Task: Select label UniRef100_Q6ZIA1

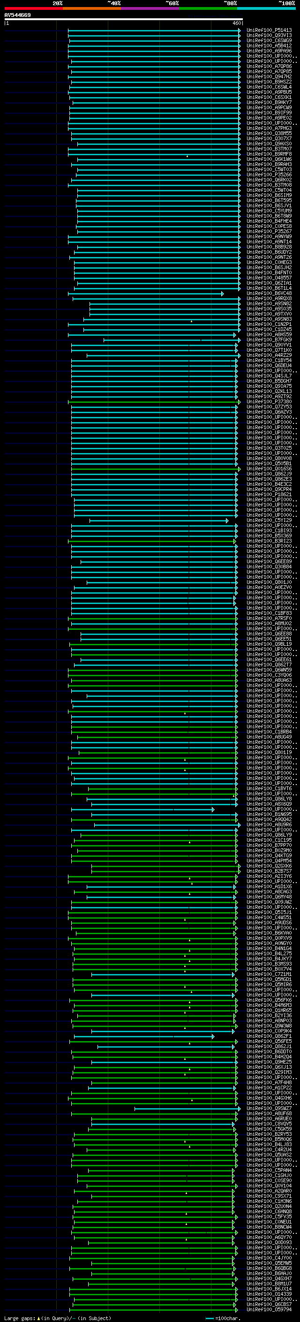Action: [269, 283]
